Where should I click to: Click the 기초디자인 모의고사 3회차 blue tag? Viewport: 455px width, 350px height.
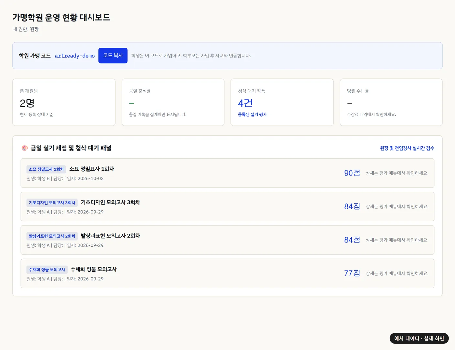pyautogui.click(x=52, y=203)
